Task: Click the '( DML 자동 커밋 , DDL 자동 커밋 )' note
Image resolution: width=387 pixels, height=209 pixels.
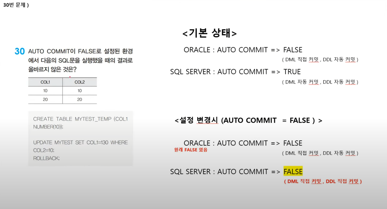Action: pyautogui.click(x=320, y=82)
